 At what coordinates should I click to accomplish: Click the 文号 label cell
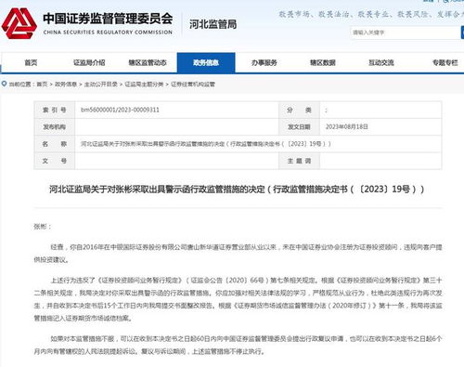[55, 161]
